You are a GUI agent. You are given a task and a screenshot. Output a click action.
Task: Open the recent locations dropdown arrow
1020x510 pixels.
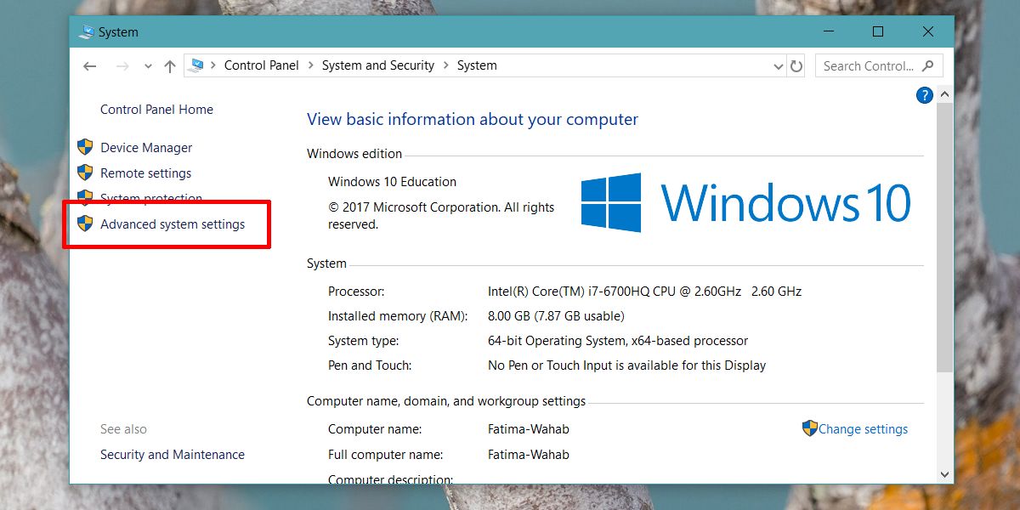148,66
